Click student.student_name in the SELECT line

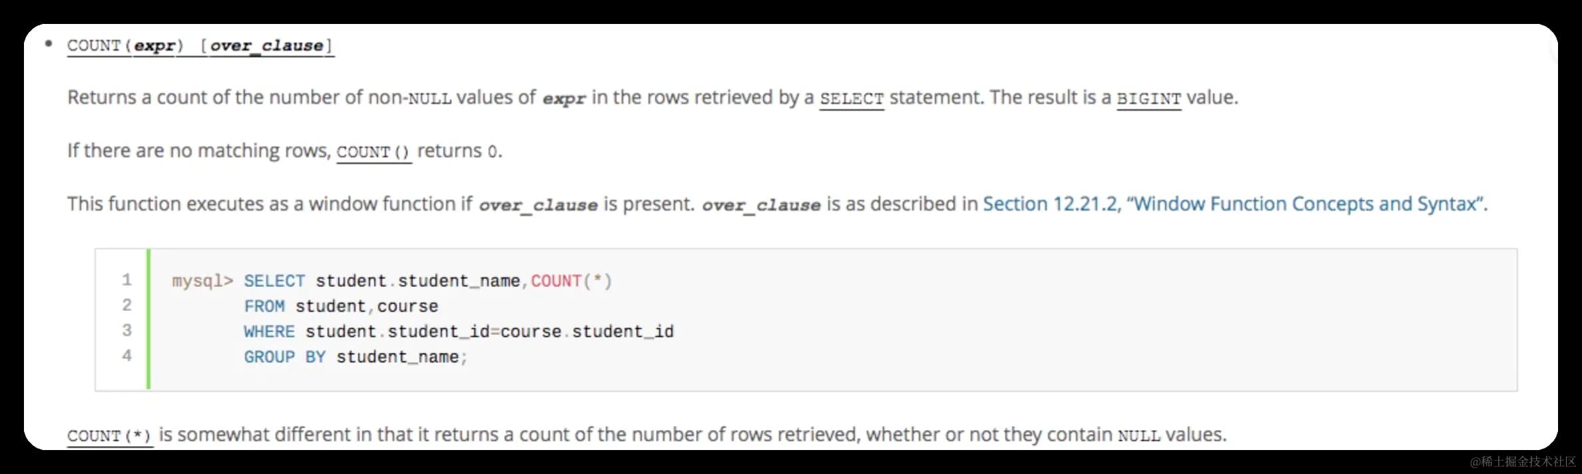417,281
